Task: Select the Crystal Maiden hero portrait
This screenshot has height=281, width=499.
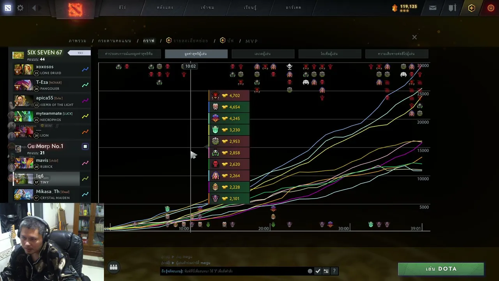Action: pos(23,194)
